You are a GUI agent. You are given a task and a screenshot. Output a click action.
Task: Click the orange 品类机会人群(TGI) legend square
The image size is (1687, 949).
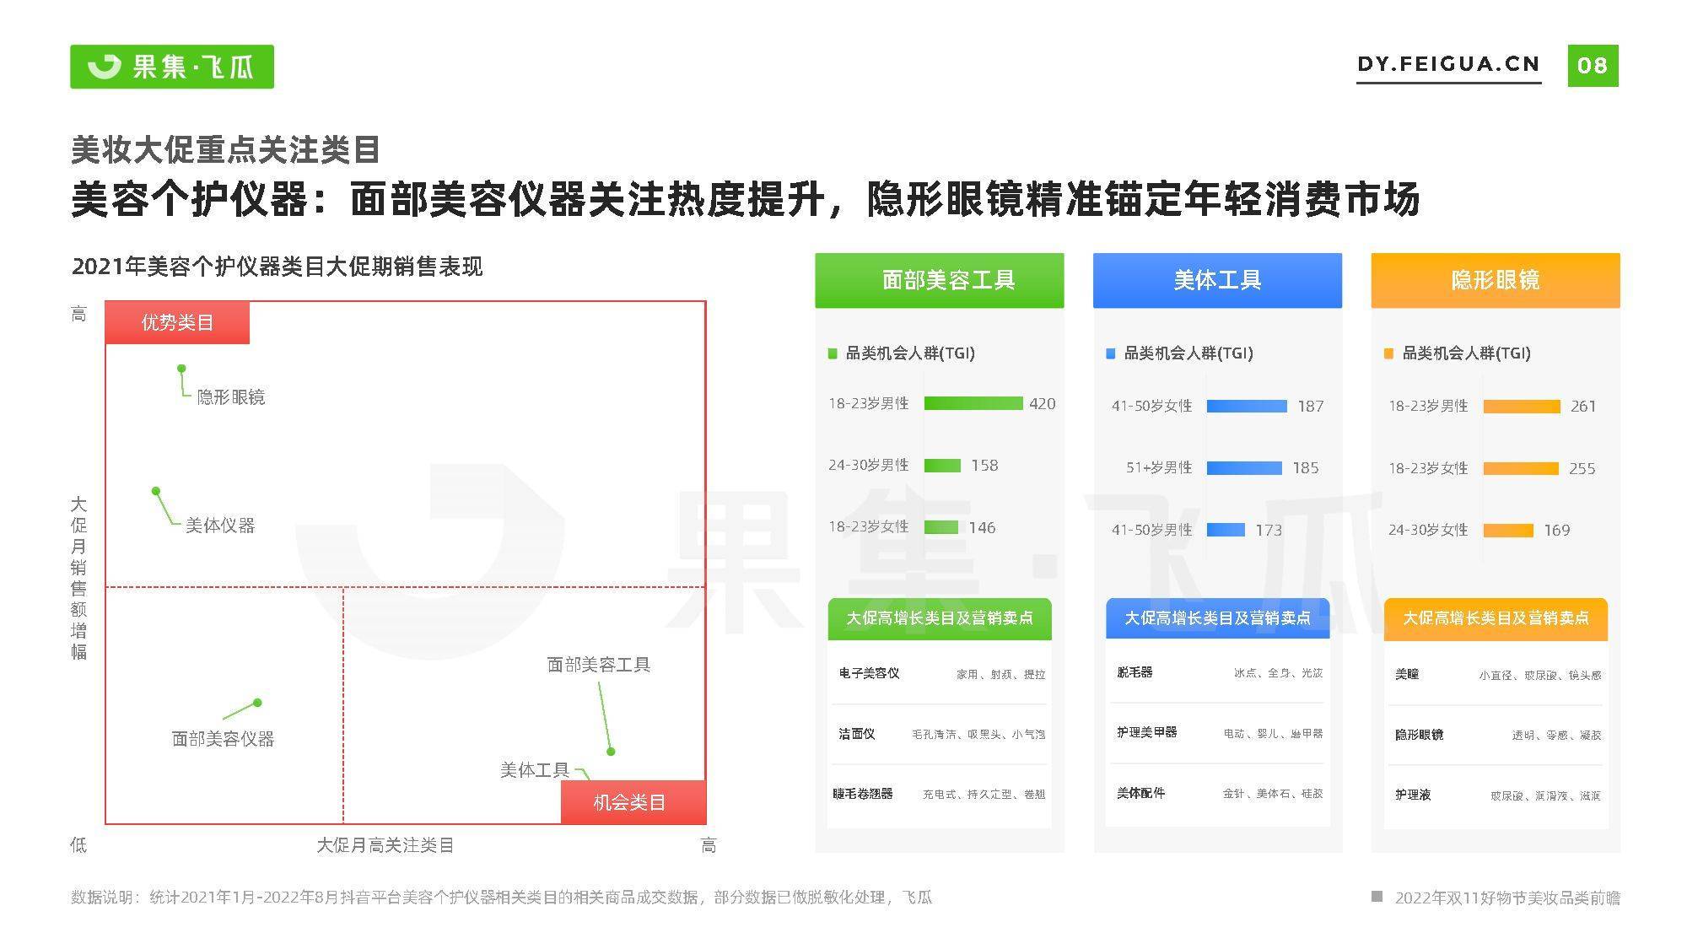pyautogui.click(x=1388, y=353)
